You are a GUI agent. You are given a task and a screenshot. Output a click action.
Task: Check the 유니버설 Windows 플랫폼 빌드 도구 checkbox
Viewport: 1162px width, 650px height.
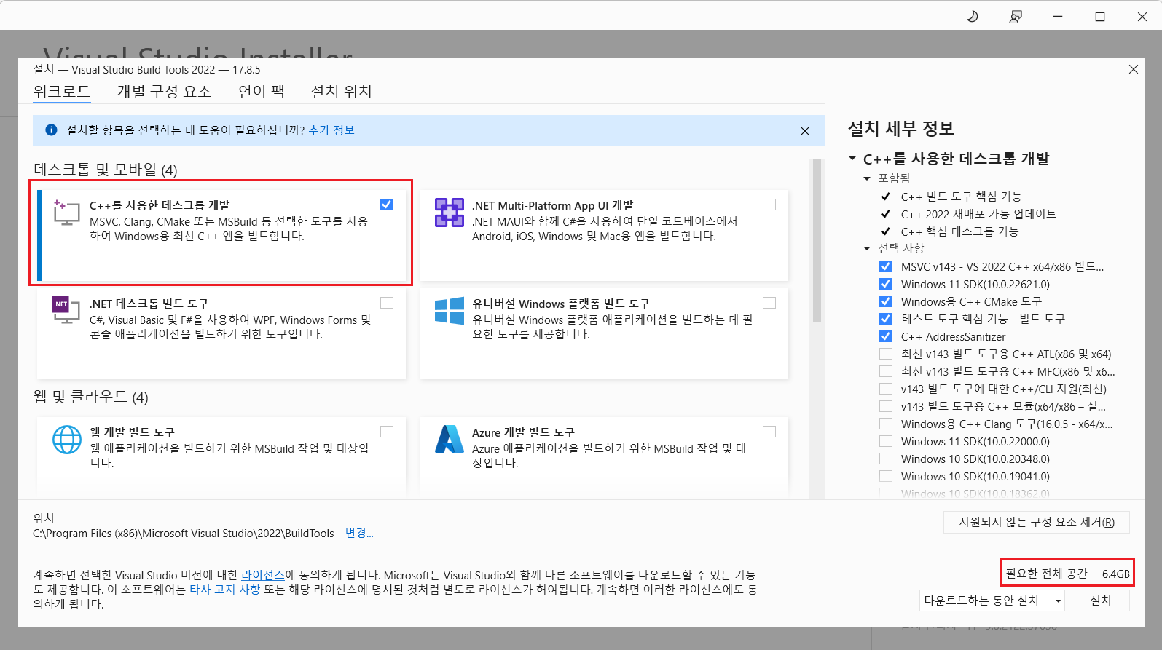pyautogui.click(x=769, y=303)
